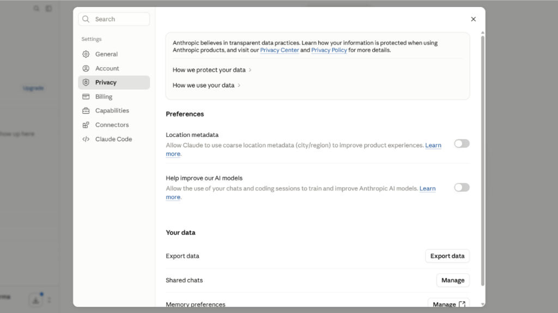
Task: Open the General settings tab
Action: pyautogui.click(x=114, y=54)
